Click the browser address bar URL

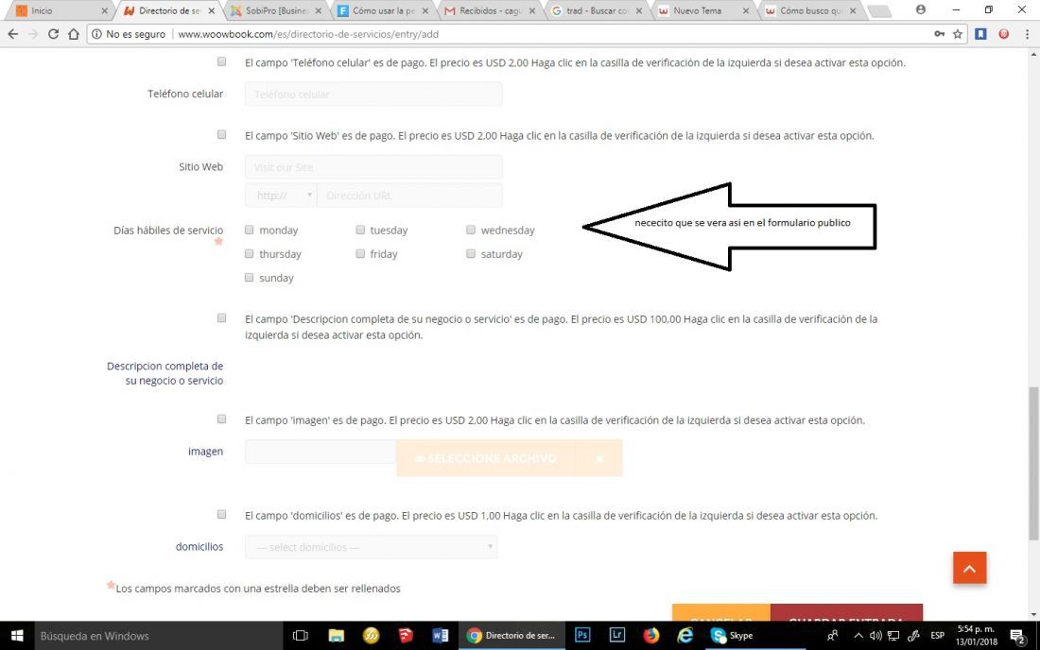click(x=308, y=34)
